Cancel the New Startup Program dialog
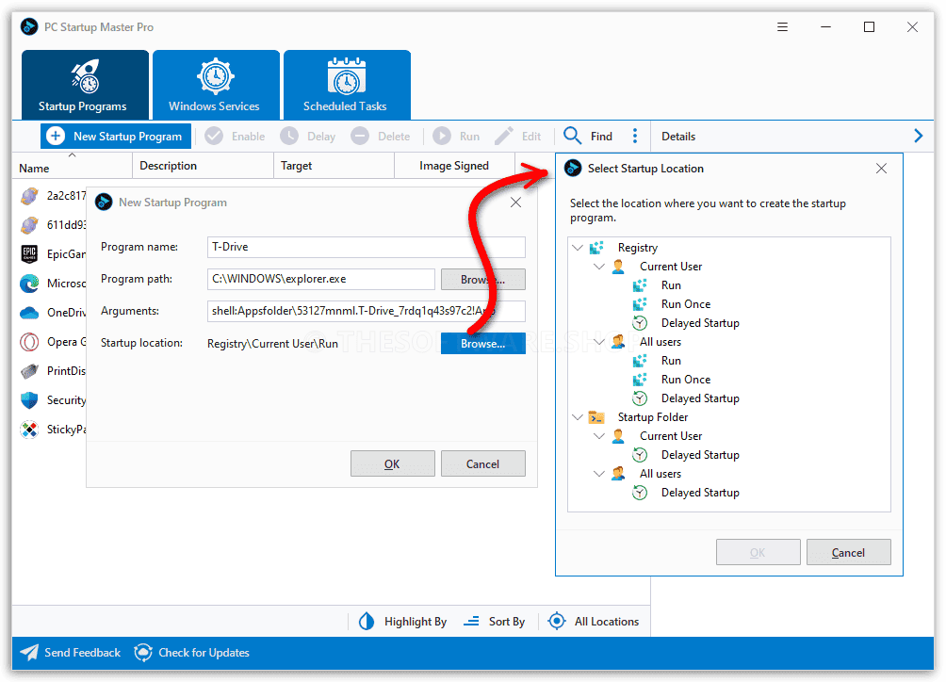 (x=483, y=463)
